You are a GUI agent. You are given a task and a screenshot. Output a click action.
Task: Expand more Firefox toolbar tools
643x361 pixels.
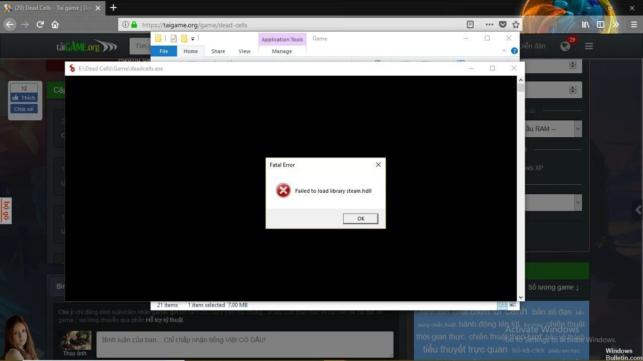click(615, 24)
